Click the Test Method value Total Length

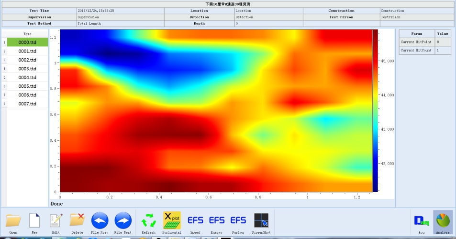tap(120, 23)
